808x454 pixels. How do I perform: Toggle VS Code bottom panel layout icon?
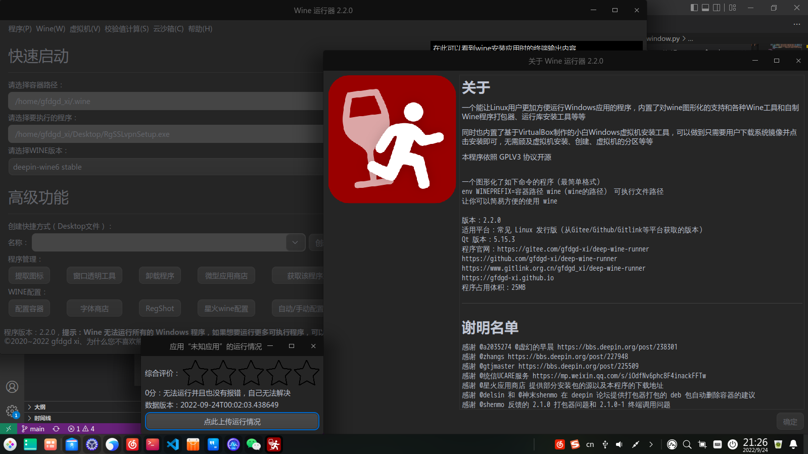point(705,8)
